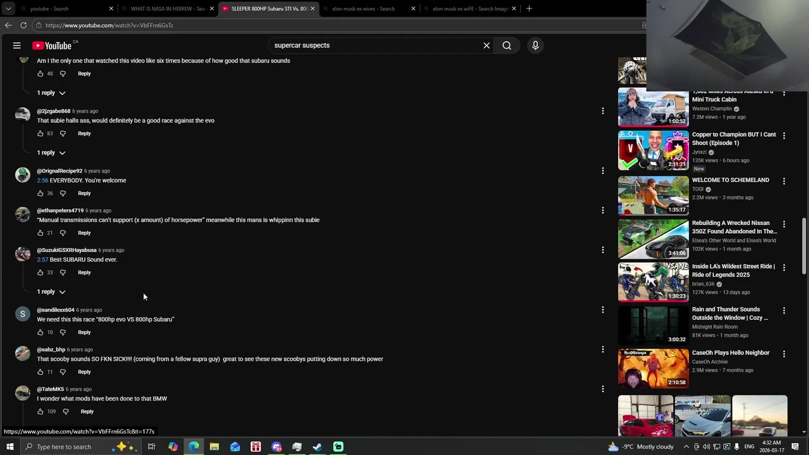The height and width of the screenshot is (455, 809).
Task: Like the @ethanpeters4719 comment
Action: point(40,233)
